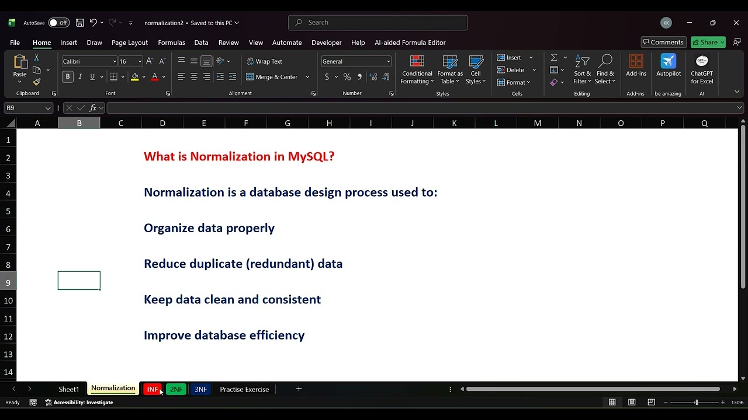The height and width of the screenshot is (420, 748).
Task: Click the Paste icon
Action: coord(20,62)
